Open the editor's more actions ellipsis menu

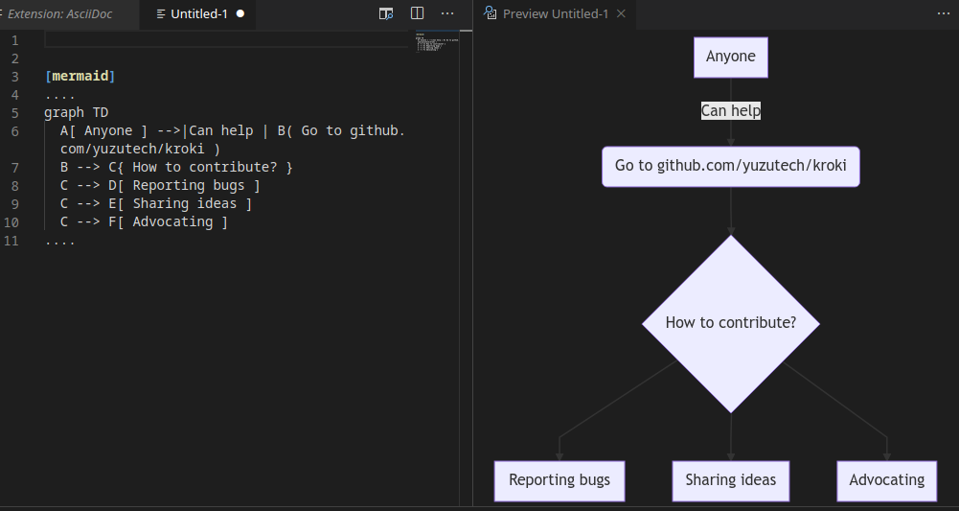coord(447,13)
